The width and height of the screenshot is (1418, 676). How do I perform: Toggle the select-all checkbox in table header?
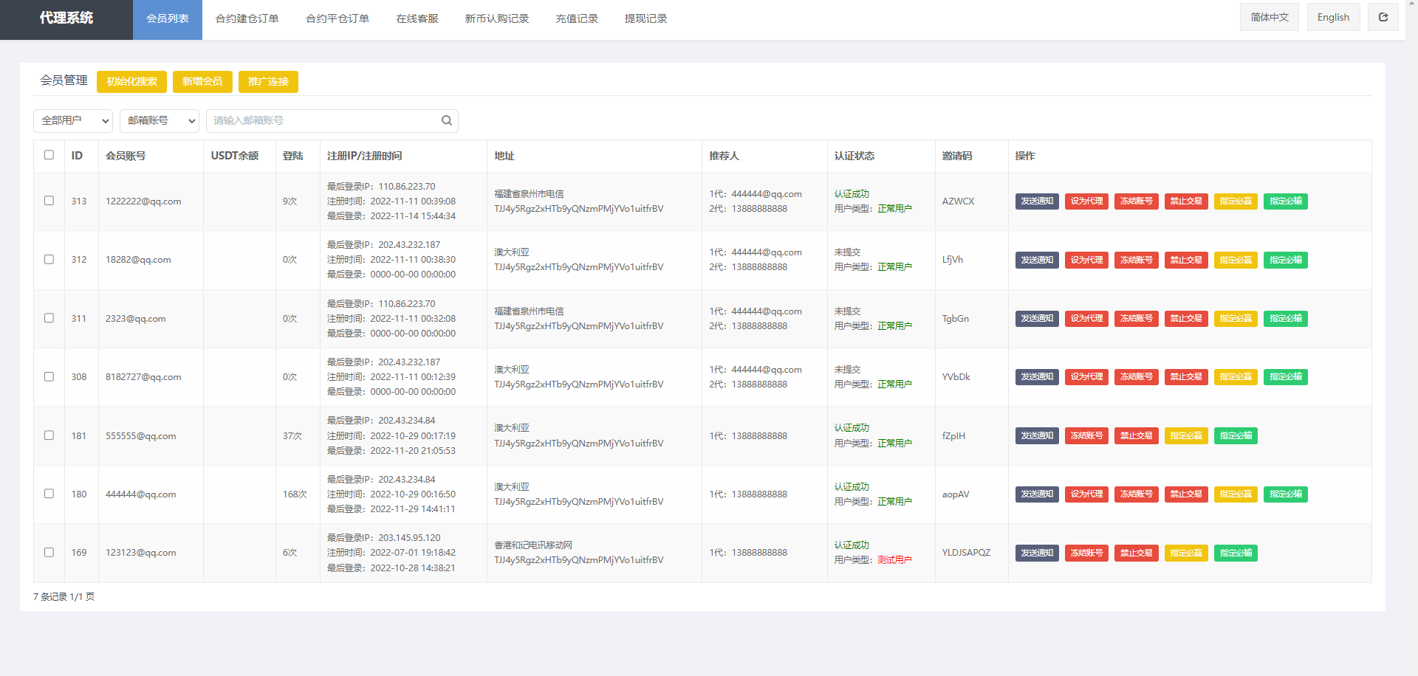(x=49, y=155)
